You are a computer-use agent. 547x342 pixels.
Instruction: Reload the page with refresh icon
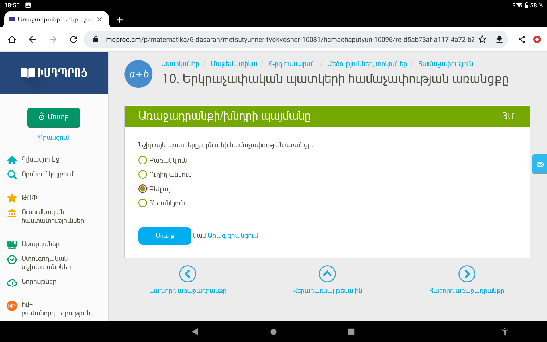point(74,39)
